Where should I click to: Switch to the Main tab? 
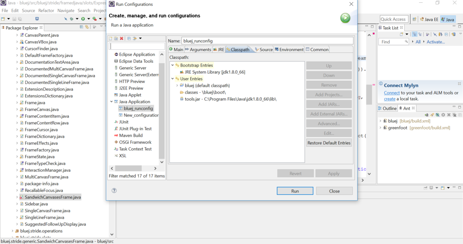[x=176, y=50]
